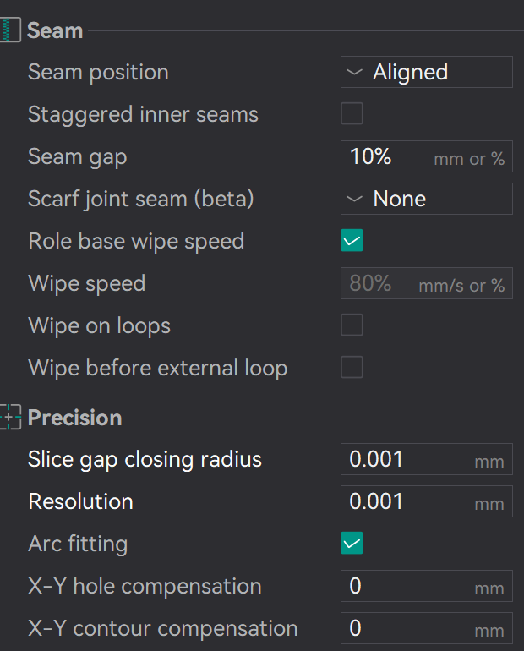Click the Precision section icon
Image resolution: width=524 pixels, height=651 pixels.
tap(10, 418)
